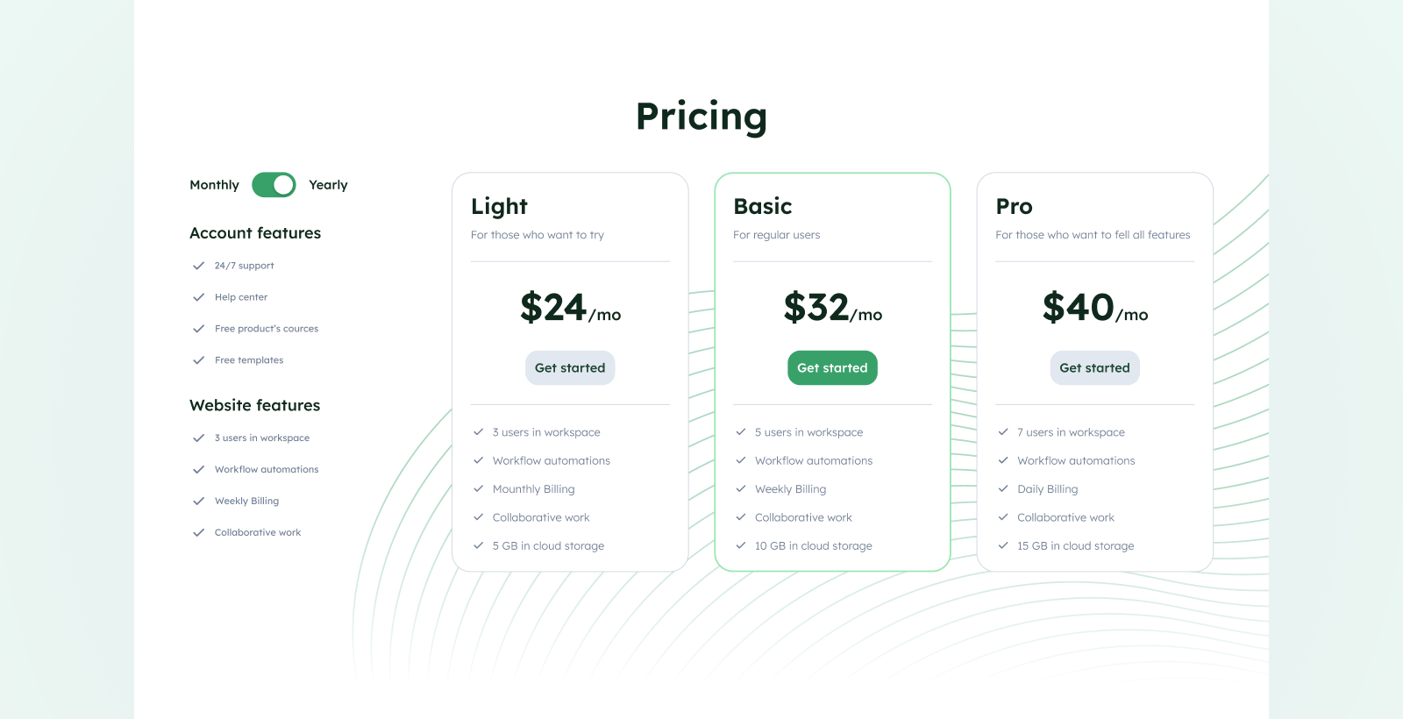
Task: Collapse the Account features section
Action: coord(254,232)
